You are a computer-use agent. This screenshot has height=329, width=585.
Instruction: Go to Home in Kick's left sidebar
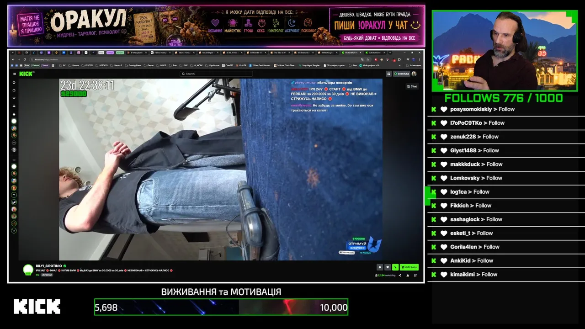(x=14, y=83)
